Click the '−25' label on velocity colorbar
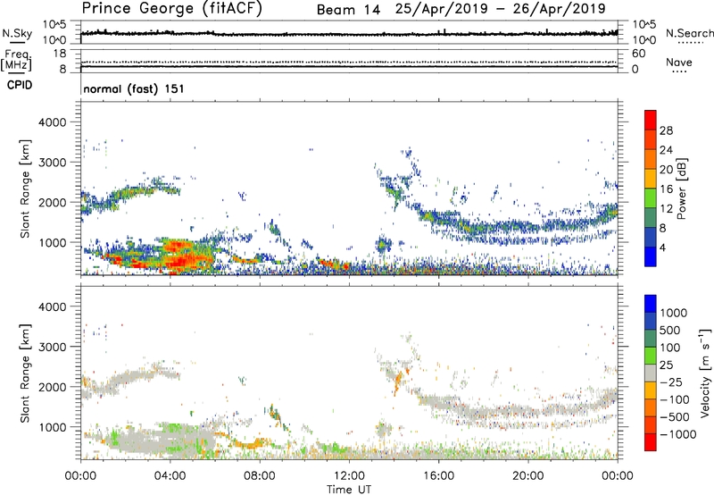 671,382
